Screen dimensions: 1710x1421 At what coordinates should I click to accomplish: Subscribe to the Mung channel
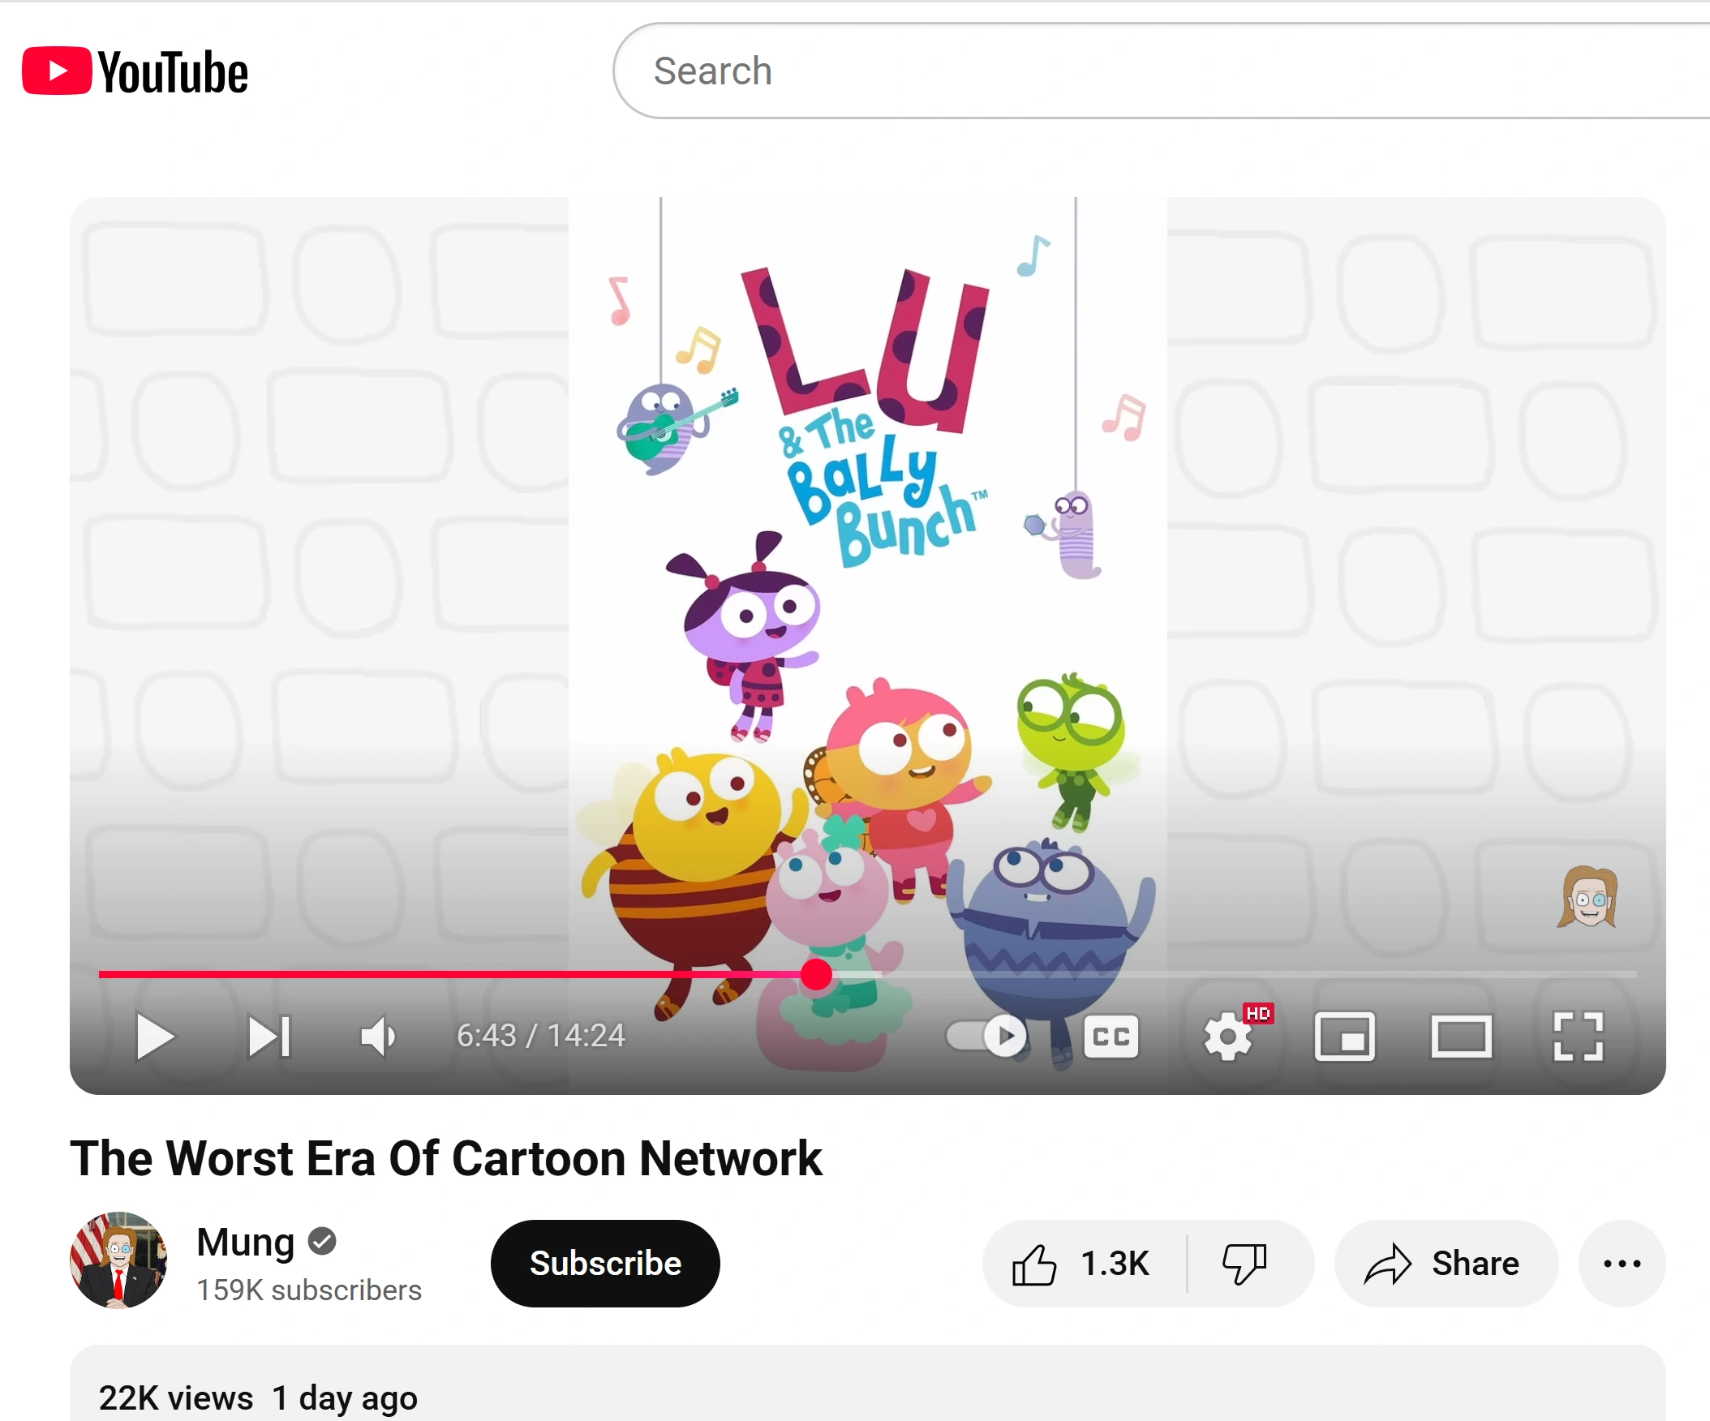pyautogui.click(x=605, y=1264)
